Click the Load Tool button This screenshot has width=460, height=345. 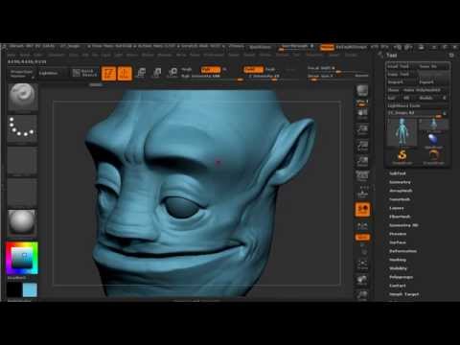pos(398,66)
